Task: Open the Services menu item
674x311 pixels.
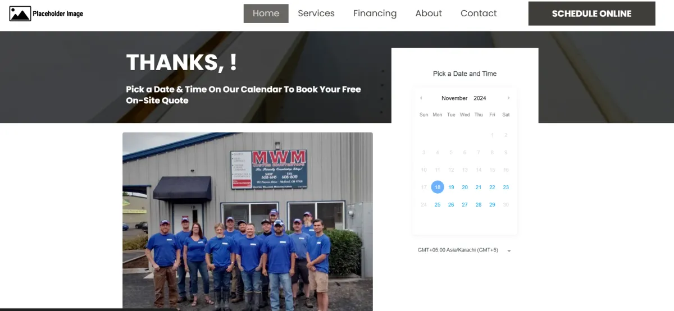Action: click(316, 13)
